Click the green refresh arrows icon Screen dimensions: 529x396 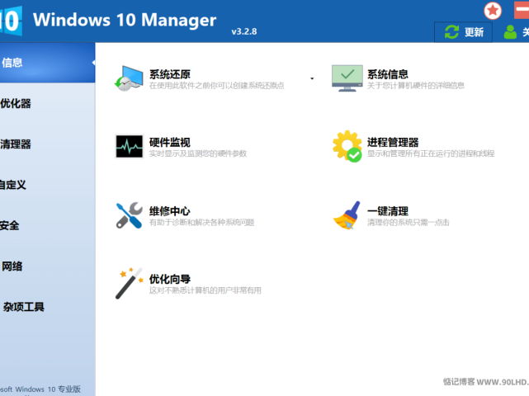451,32
